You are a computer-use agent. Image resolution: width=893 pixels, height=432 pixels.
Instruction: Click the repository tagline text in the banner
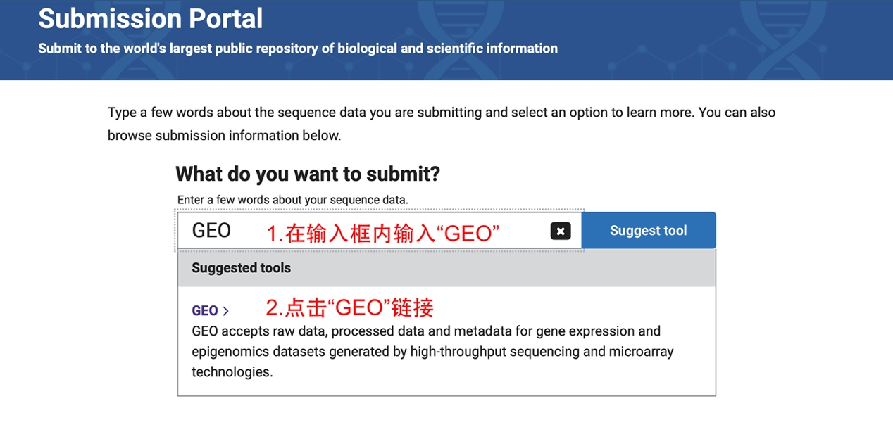[297, 49]
